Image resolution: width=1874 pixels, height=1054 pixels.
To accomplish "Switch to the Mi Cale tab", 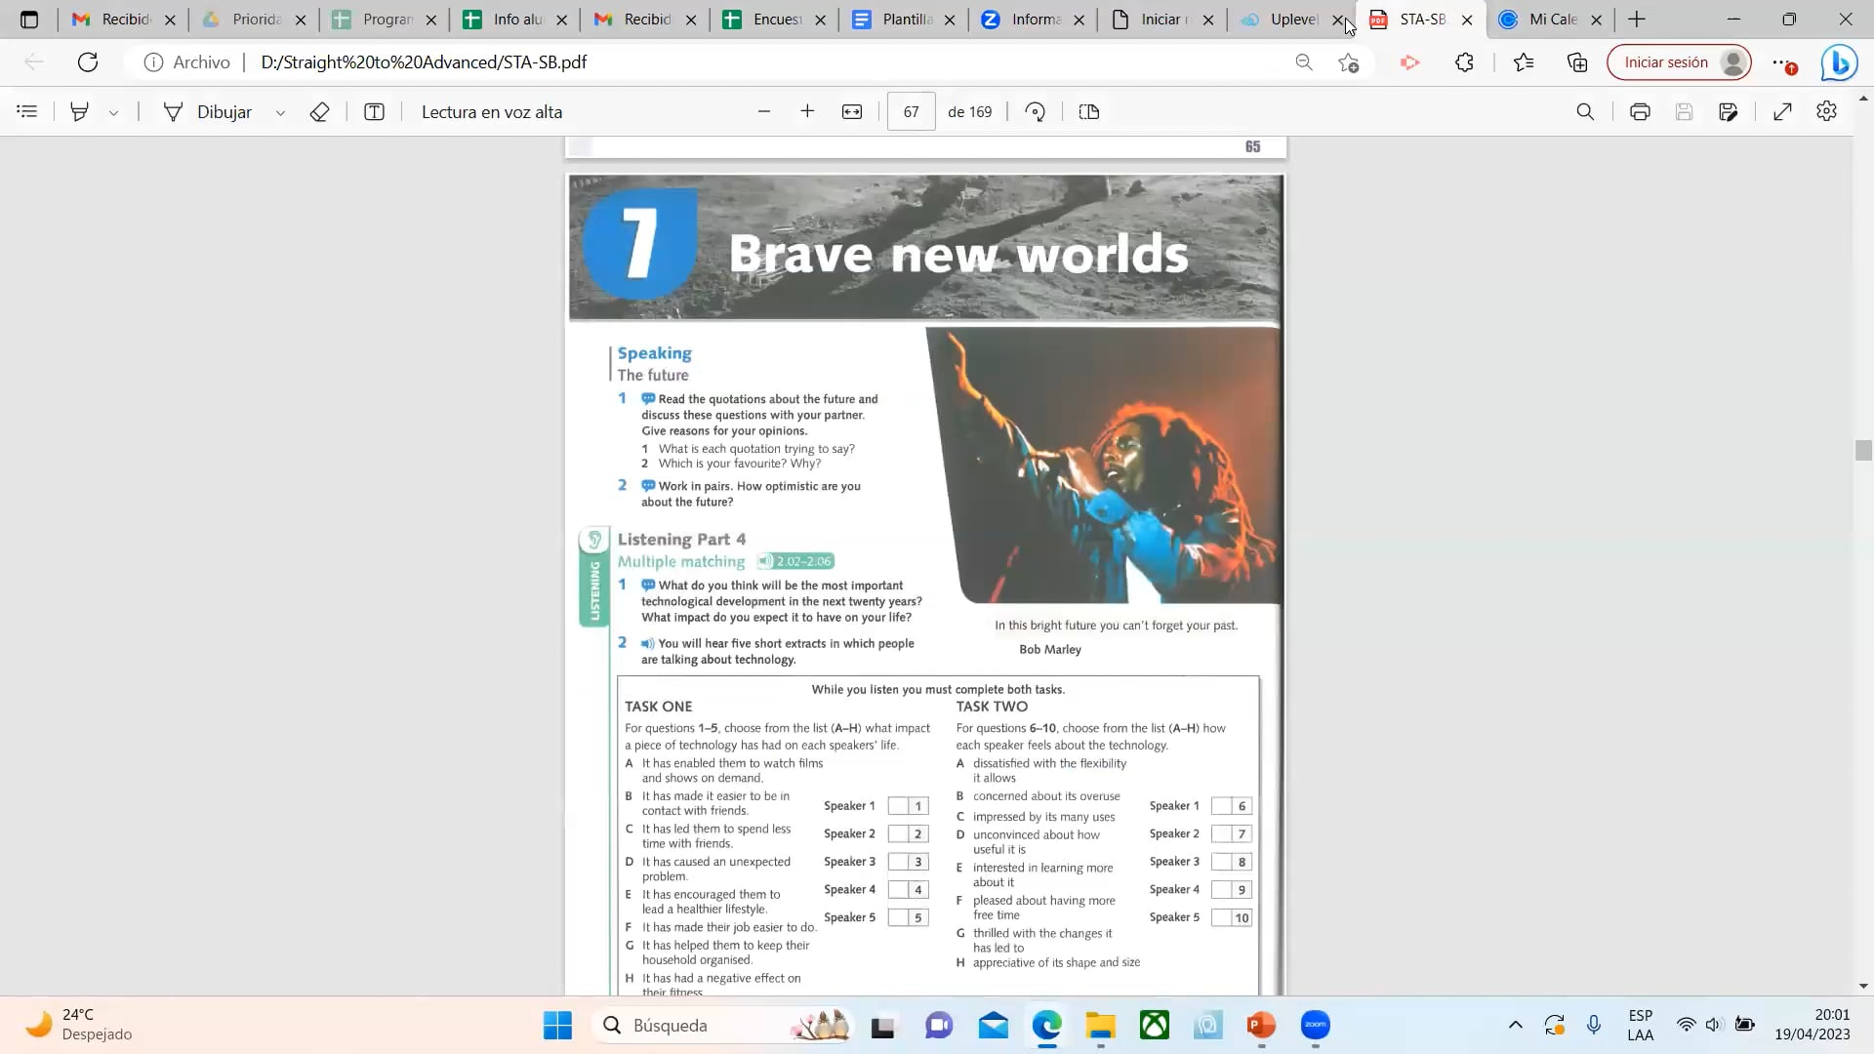I will pos(1551,20).
